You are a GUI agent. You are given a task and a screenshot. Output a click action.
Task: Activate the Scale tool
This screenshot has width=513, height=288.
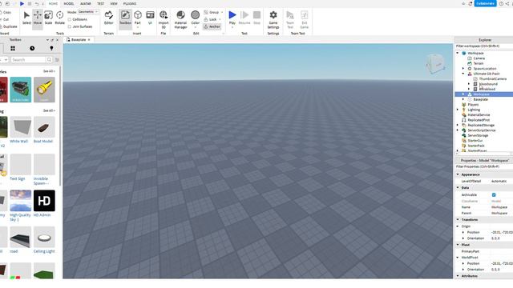(48, 18)
